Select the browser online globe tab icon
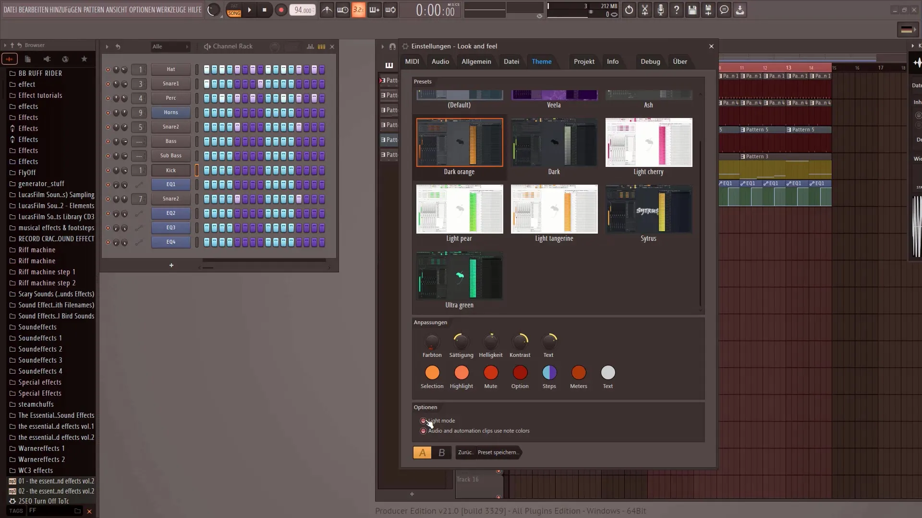 tap(65, 59)
